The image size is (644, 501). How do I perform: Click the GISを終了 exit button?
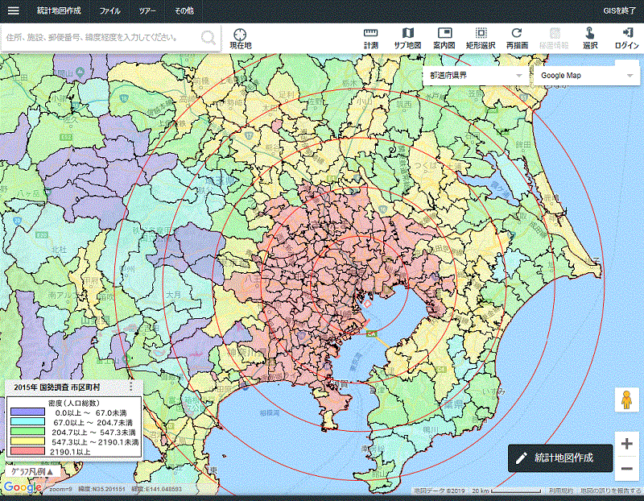619,11
